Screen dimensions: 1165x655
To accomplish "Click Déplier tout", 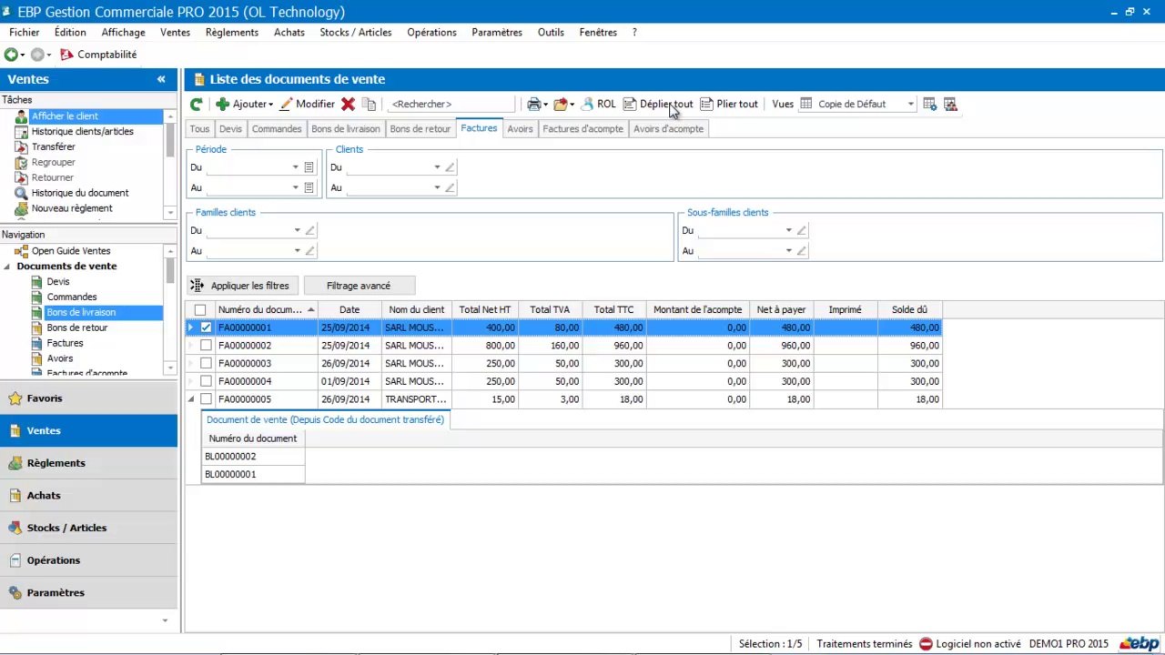I will [x=658, y=104].
